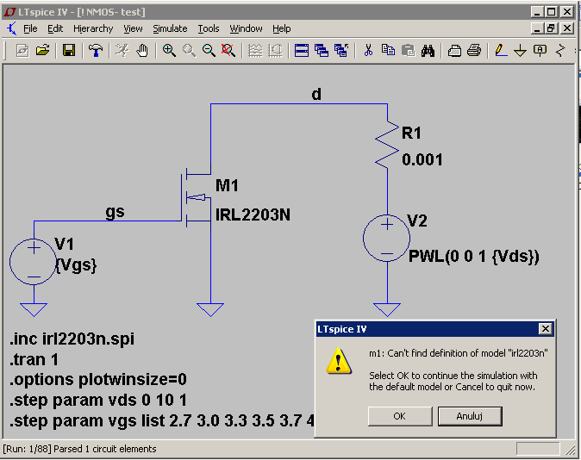Click the Paste clipboard icon
The width and height of the screenshot is (581, 460).
pyautogui.click(x=408, y=50)
